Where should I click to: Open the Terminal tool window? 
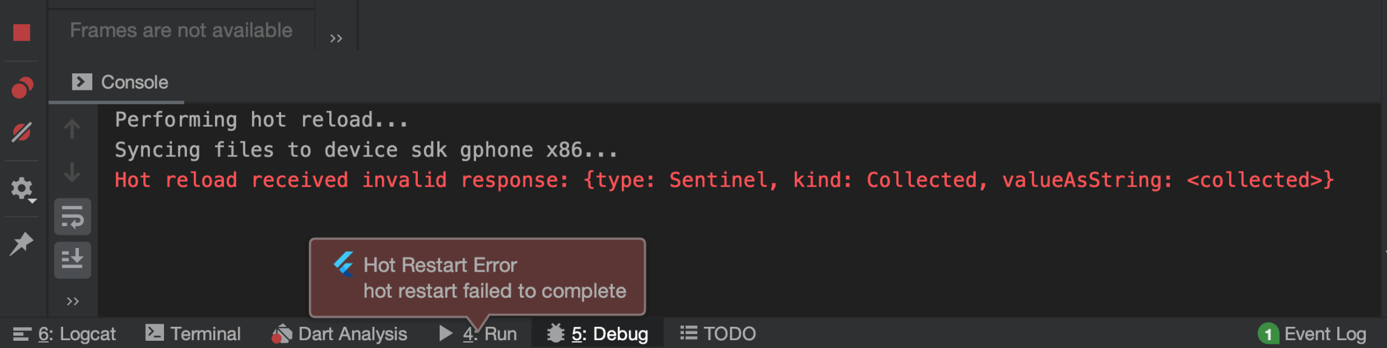[193, 333]
